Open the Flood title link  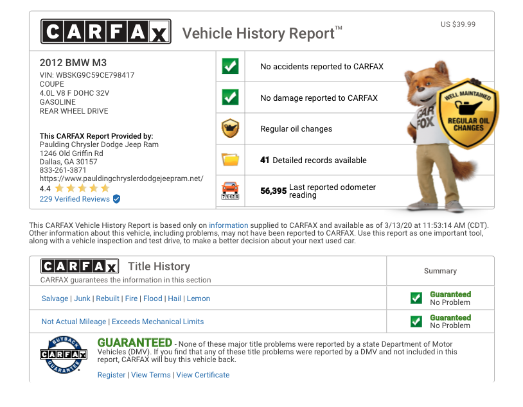click(x=153, y=299)
